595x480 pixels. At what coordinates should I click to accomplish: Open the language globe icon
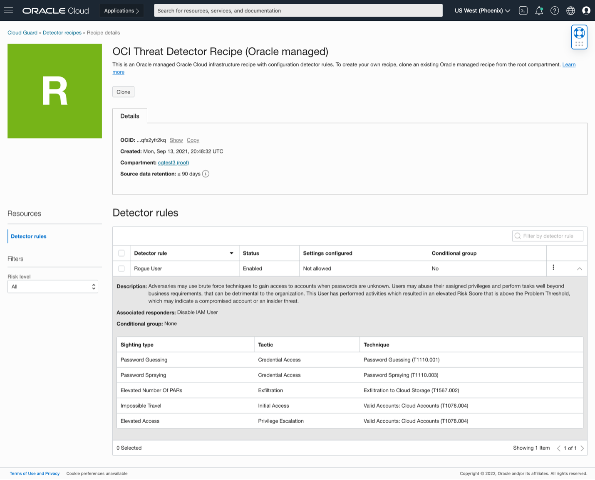(x=570, y=11)
